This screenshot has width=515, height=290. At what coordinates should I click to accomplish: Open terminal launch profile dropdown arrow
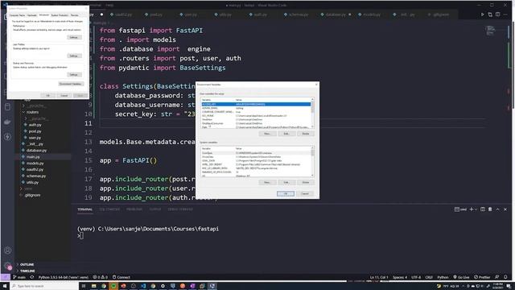(x=476, y=209)
